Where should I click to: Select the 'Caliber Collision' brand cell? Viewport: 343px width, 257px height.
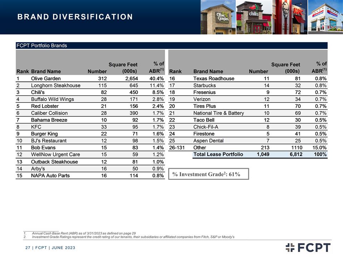coord(49,113)
